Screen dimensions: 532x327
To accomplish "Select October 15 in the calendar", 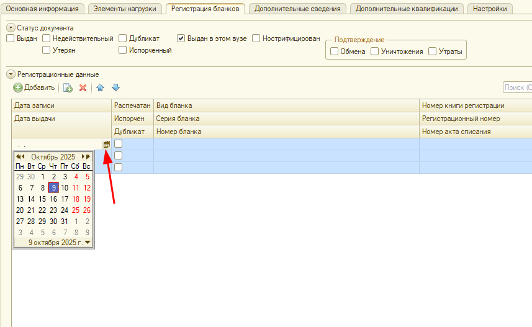I will (x=42, y=199).
